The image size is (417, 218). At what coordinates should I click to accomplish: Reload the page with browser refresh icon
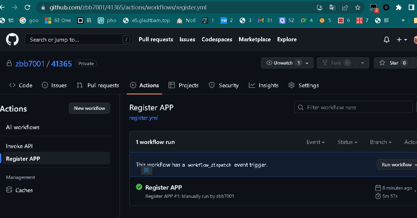(x=28, y=7)
